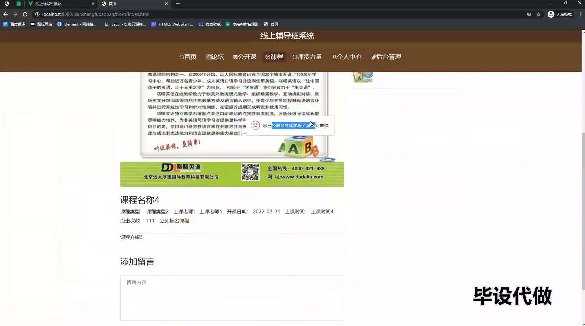Go to 首页 in the navigation bar
Image resolution: width=585 pixels, height=326 pixels.
click(x=188, y=57)
